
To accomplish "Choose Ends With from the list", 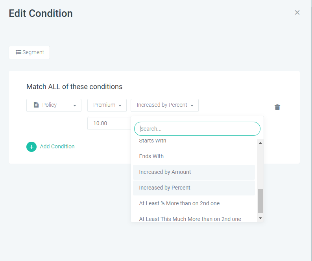I will tap(151, 156).
